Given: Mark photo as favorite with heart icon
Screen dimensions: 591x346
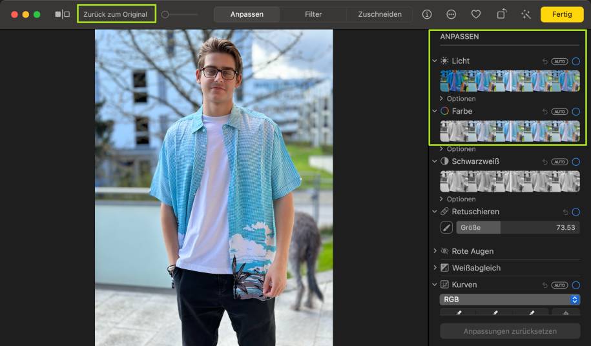Looking at the screenshot, I should click(476, 14).
